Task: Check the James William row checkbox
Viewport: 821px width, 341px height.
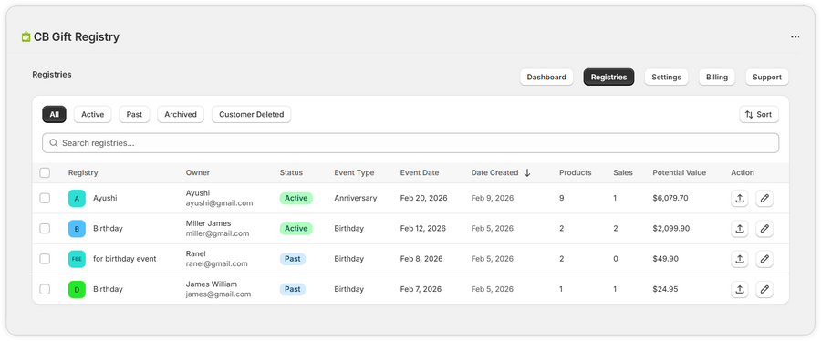Action: click(45, 289)
